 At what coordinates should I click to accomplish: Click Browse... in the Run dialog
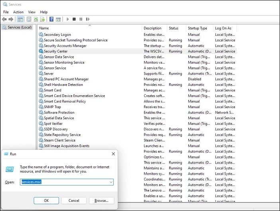point(101,201)
